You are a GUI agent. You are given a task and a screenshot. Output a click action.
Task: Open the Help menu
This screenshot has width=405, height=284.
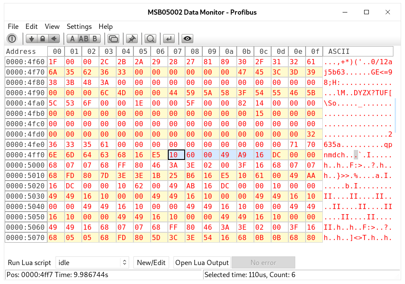pyautogui.click(x=105, y=27)
